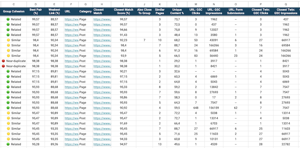Open the URL link in the row with 72,5 unique content
The image size is (300, 148).
click(x=72, y=25)
